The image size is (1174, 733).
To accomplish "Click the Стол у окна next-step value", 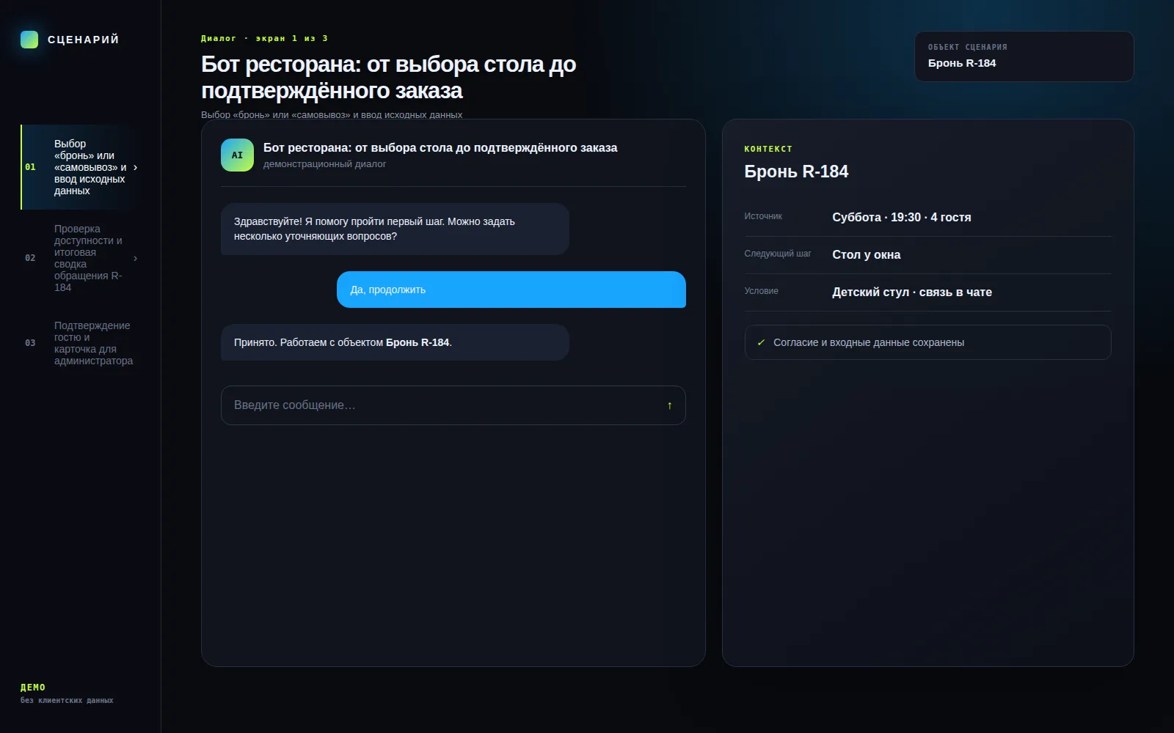I will pyautogui.click(x=867, y=254).
